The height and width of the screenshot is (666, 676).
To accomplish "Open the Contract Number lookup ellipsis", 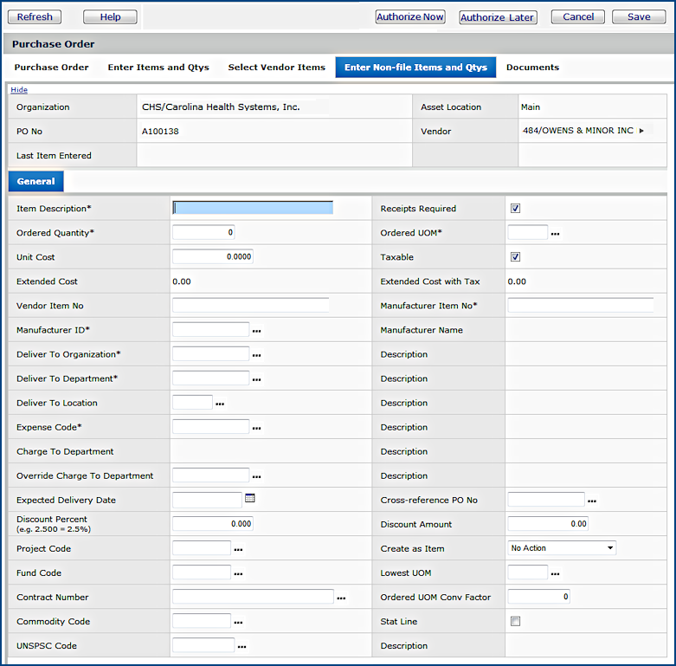I will tap(342, 598).
